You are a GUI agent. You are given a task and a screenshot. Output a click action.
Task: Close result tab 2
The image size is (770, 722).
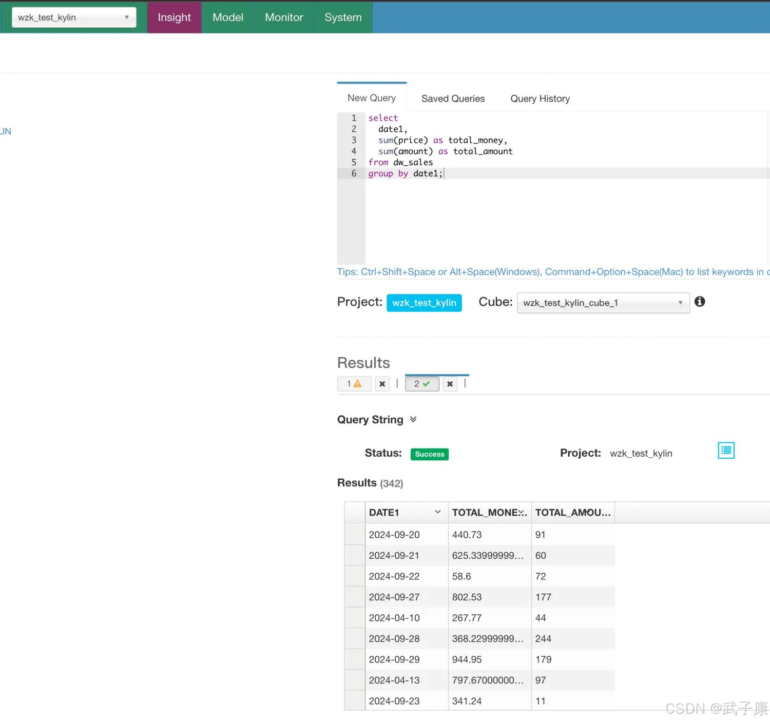click(x=450, y=384)
